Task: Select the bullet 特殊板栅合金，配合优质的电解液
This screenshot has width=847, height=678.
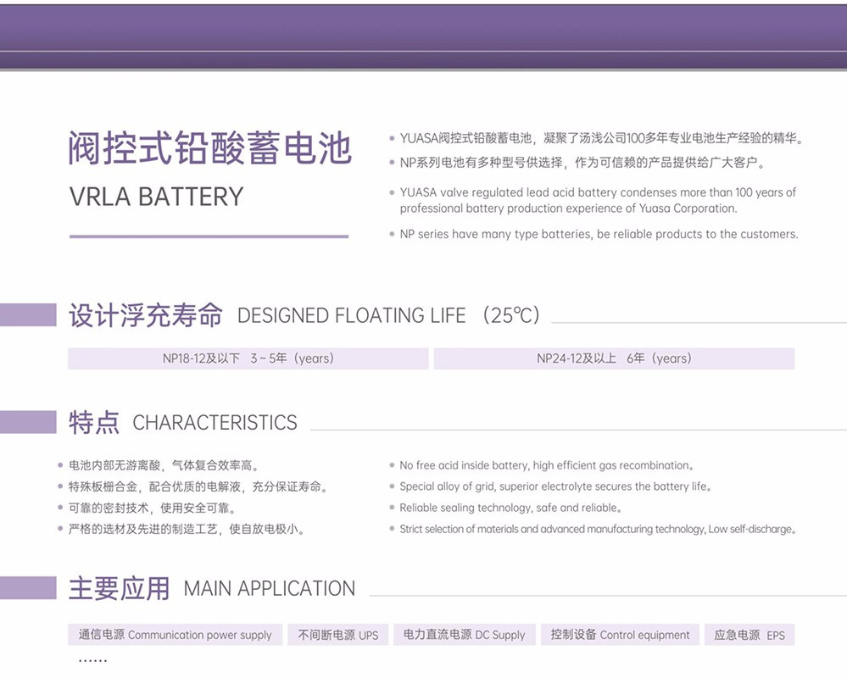Action: [x=198, y=487]
